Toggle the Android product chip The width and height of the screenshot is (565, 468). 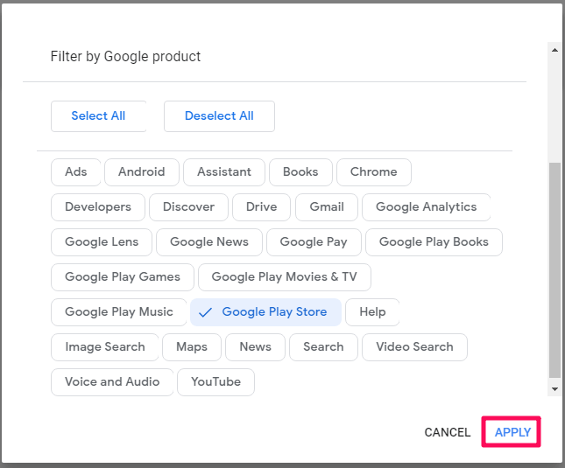(x=142, y=172)
